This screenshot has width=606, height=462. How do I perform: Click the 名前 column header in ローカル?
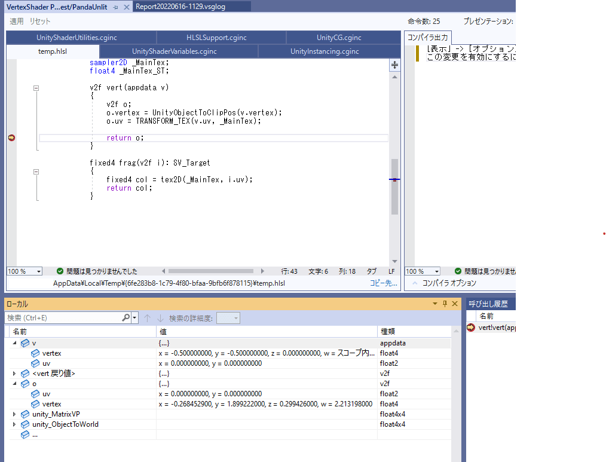click(x=83, y=331)
